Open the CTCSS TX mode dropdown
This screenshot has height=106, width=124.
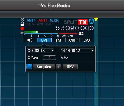(x=41, y=51)
